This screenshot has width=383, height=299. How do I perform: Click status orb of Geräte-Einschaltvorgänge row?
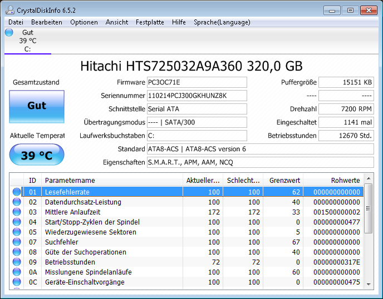coord(17,282)
